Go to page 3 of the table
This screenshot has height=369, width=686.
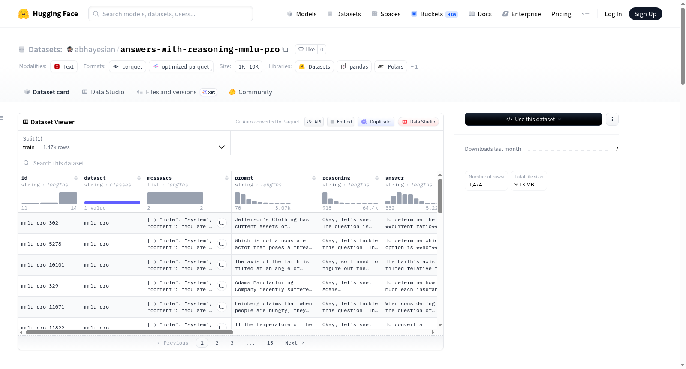(x=232, y=343)
